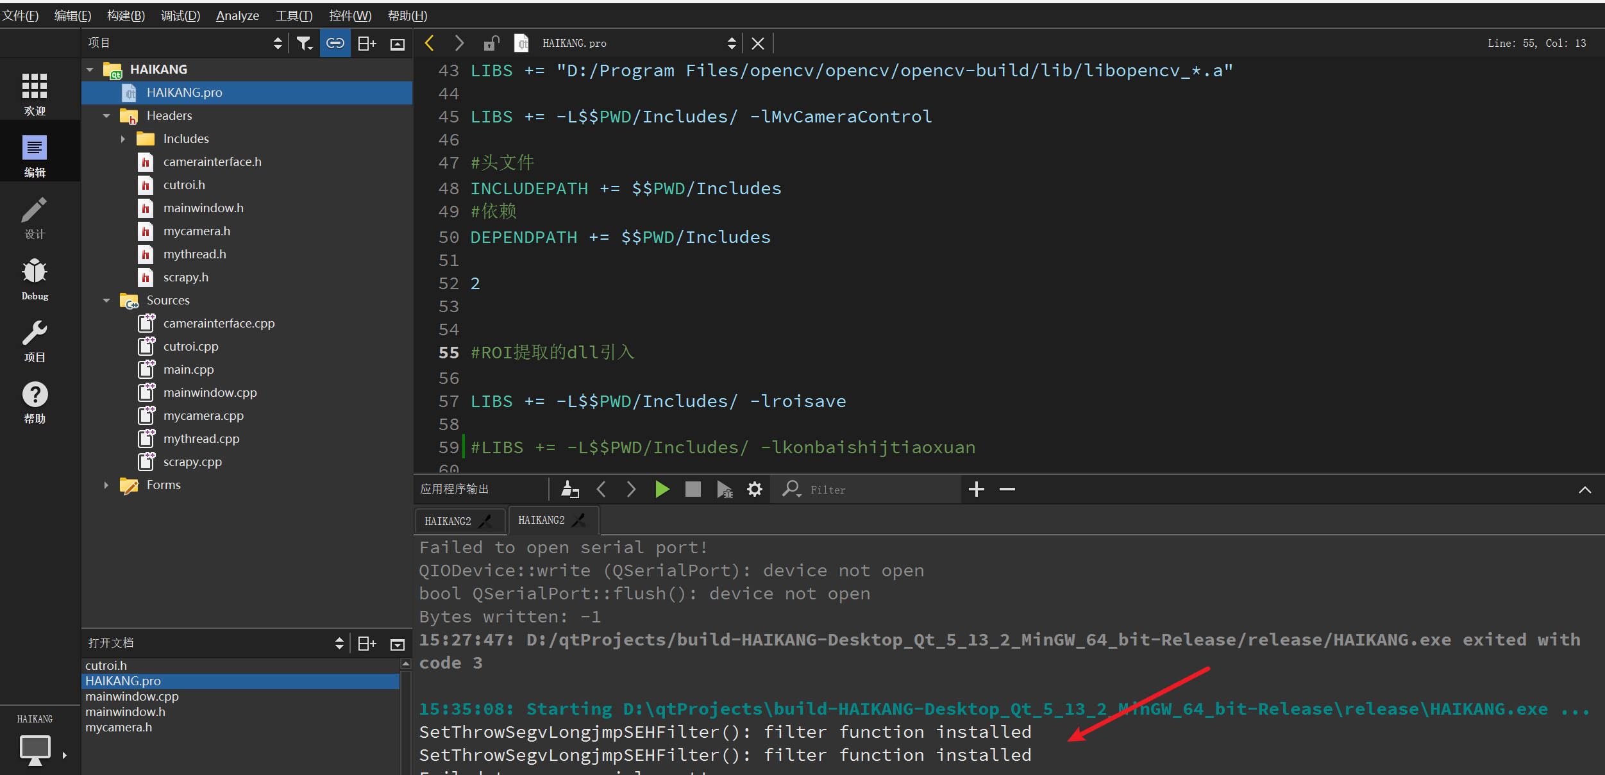Viewport: 1605px width, 775px height.
Task: Open mythread.h header file
Action: point(194,254)
